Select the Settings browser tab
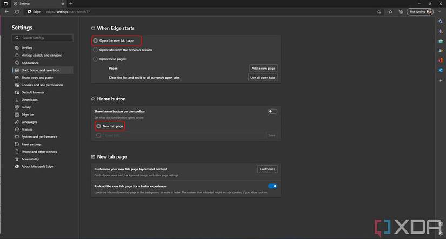Screen dimensions: 446x239 pos(38,4)
